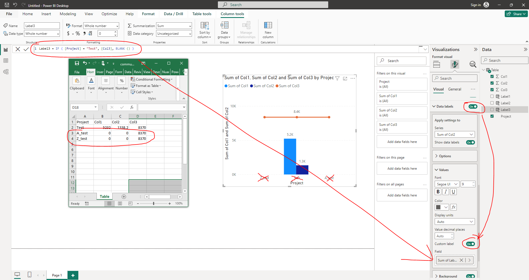Image resolution: width=529 pixels, height=280 pixels.
Task: Open the Excel Data tab
Action: (x=128, y=72)
